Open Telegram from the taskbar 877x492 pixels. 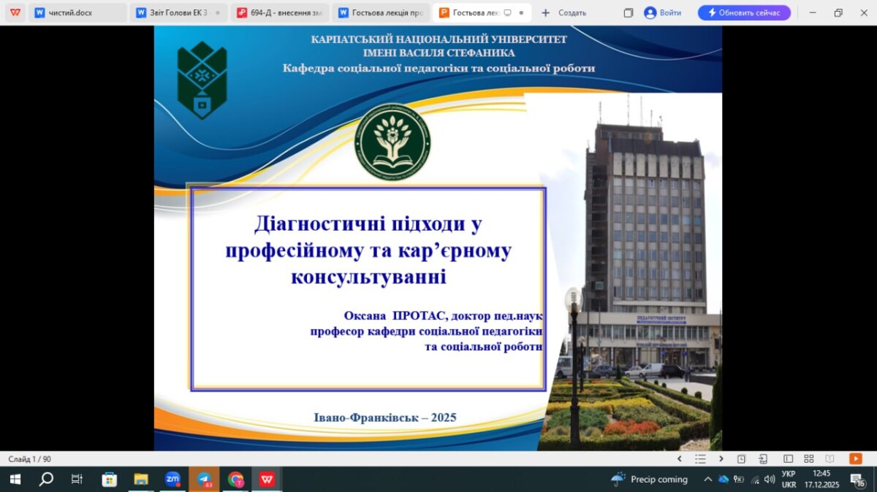click(205, 480)
